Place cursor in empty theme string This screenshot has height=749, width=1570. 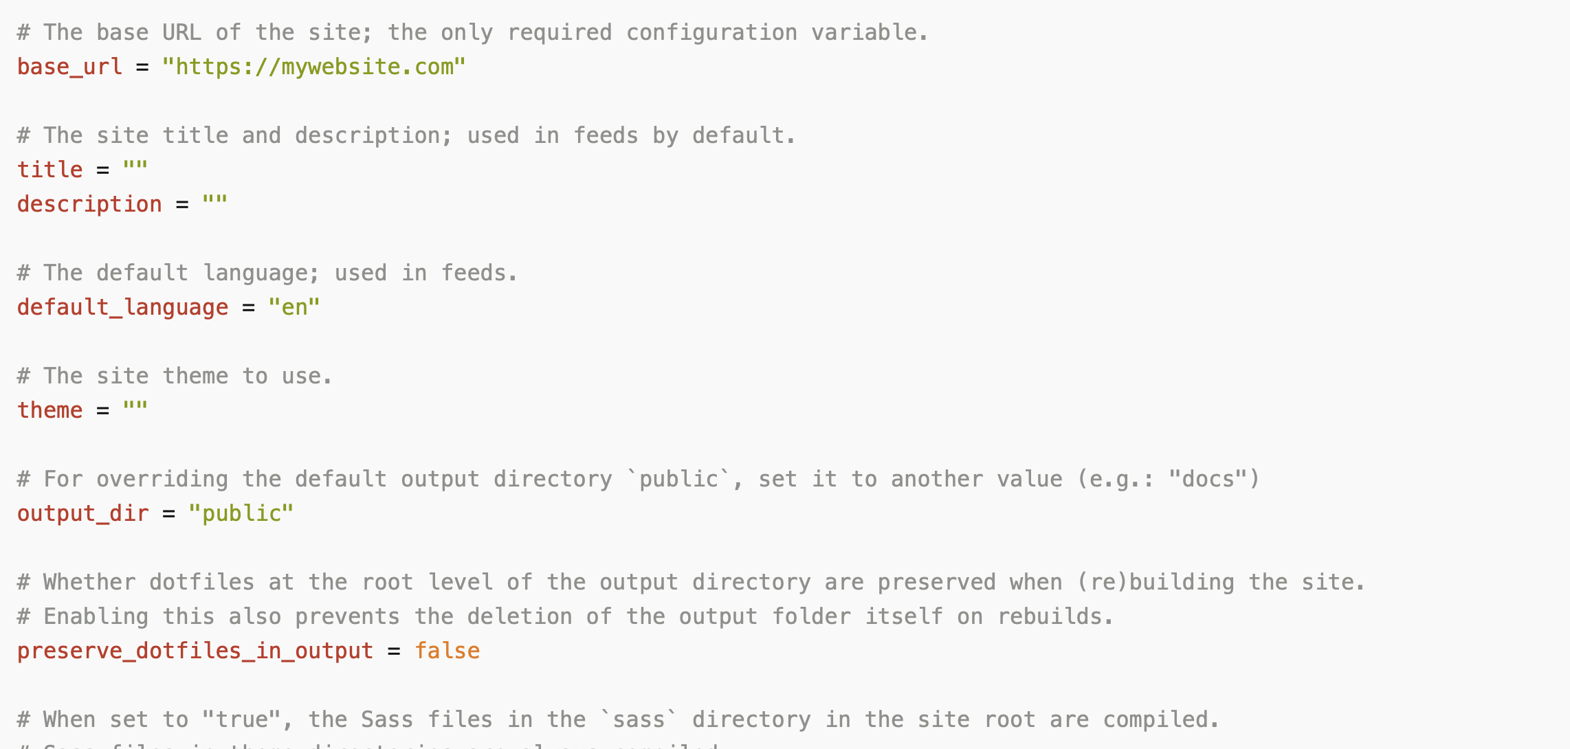135,410
